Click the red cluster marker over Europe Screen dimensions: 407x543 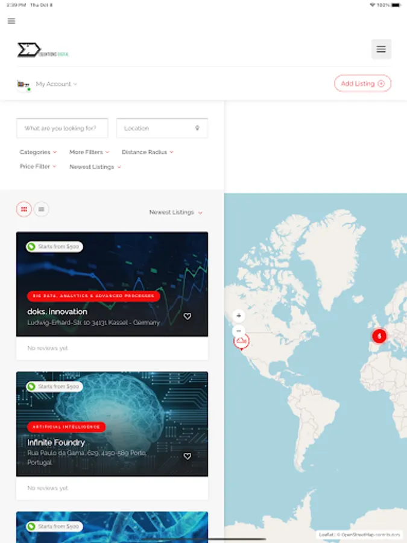pos(379,336)
